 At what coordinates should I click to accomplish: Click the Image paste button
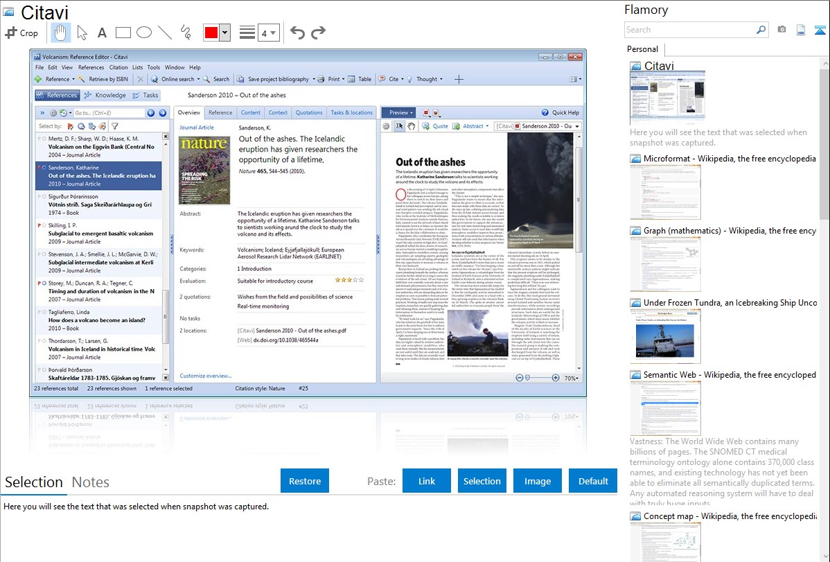(x=537, y=481)
